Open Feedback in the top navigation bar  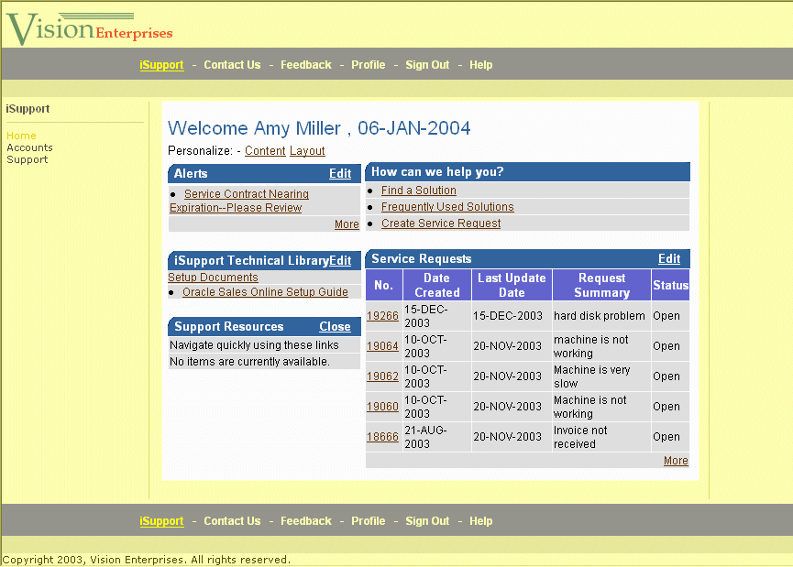click(306, 65)
